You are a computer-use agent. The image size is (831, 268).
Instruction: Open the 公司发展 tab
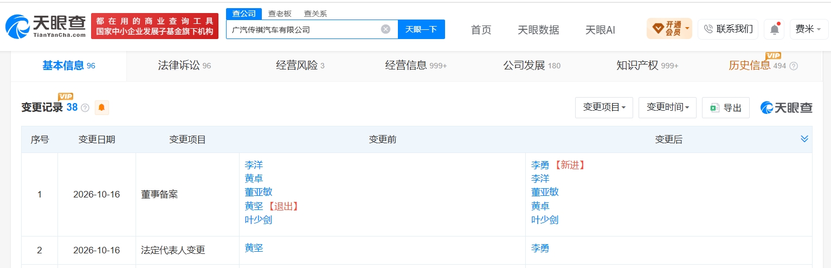coord(532,66)
